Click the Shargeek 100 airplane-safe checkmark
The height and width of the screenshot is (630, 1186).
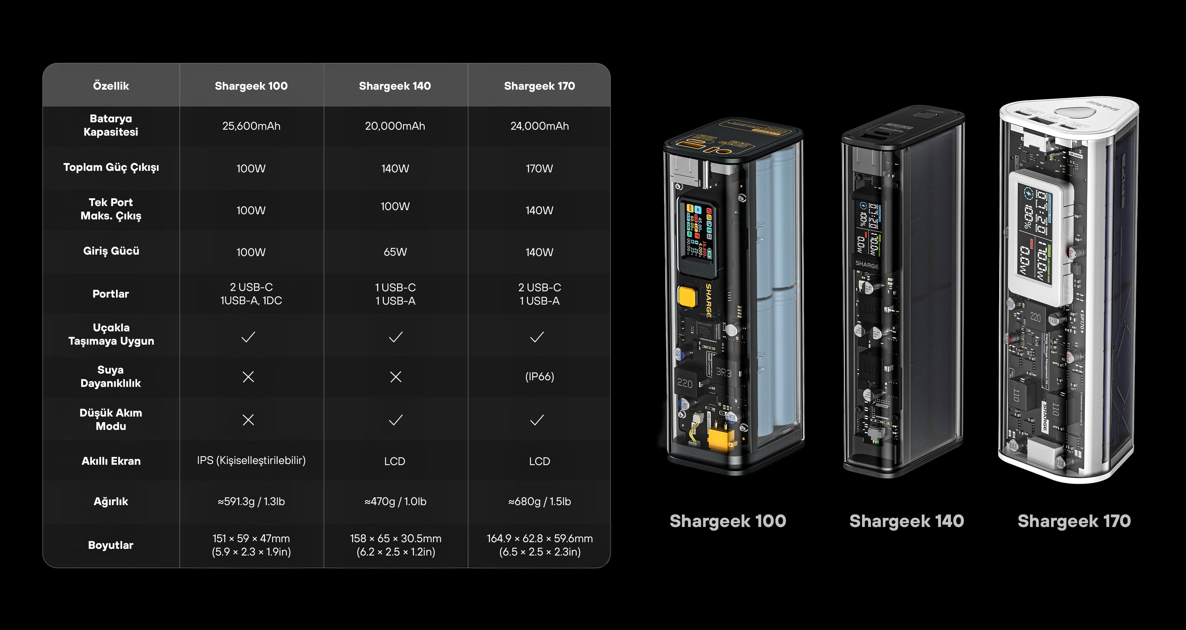coord(248,337)
